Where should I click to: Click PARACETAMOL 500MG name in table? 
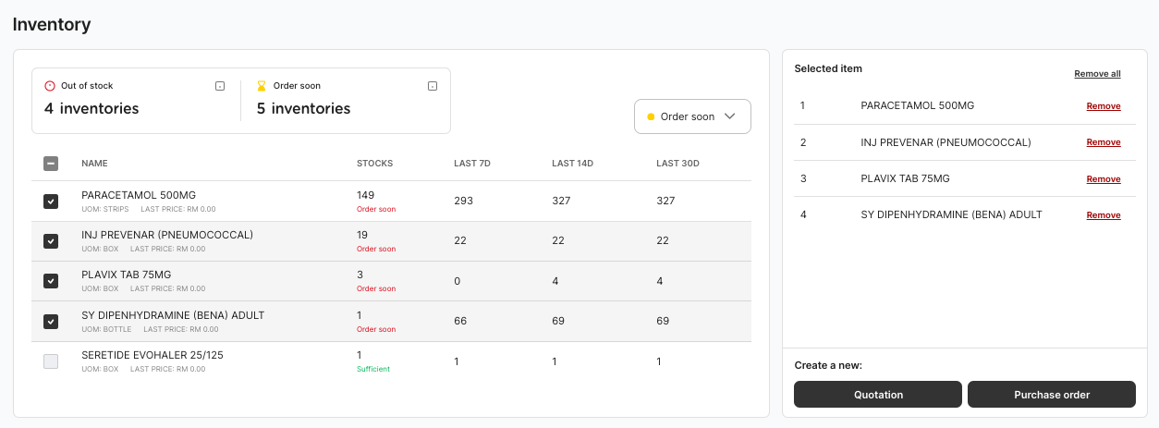[x=139, y=195]
